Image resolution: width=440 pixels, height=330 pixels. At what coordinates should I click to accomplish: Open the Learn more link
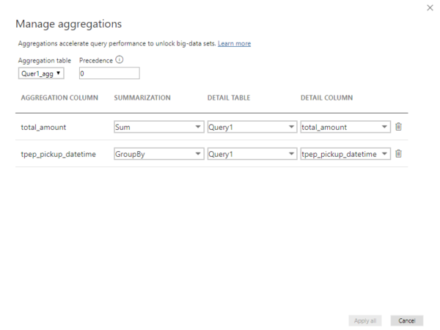click(234, 44)
